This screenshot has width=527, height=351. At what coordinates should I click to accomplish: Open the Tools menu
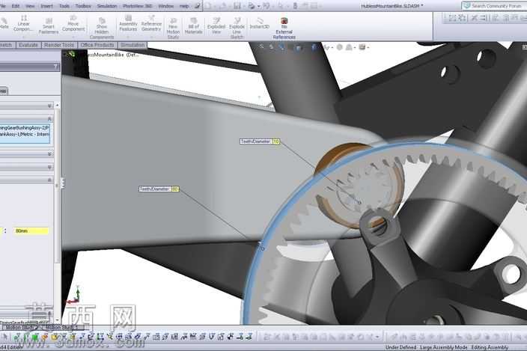[64, 6]
